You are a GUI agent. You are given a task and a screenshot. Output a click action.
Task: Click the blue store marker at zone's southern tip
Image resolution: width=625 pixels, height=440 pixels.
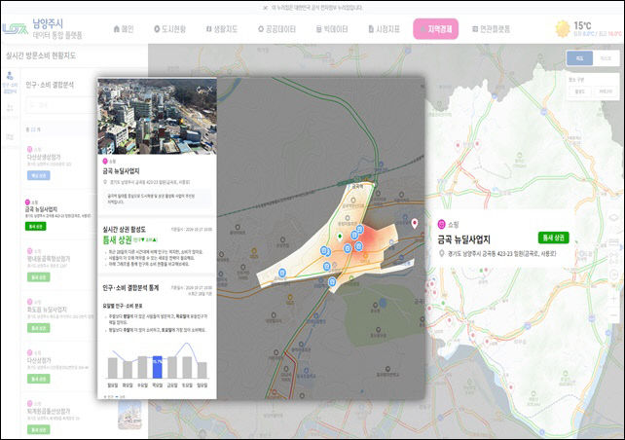coord(332,282)
